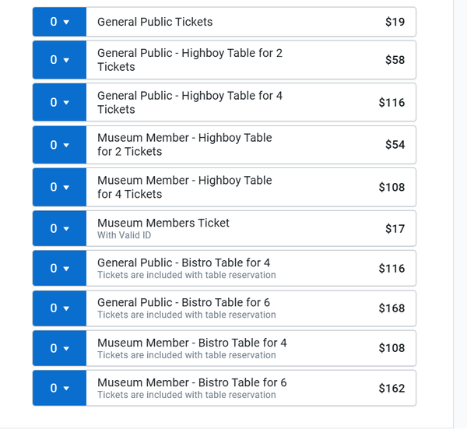Viewport: 467px width, 433px height.
Task: Choose quantity for Museum Members Ticket
Action: point(59,228)
